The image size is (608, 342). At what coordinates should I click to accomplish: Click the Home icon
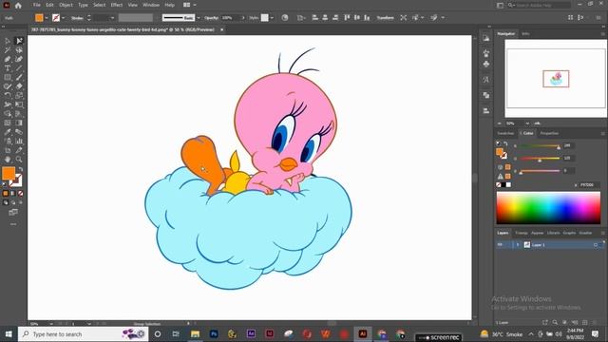18,6
